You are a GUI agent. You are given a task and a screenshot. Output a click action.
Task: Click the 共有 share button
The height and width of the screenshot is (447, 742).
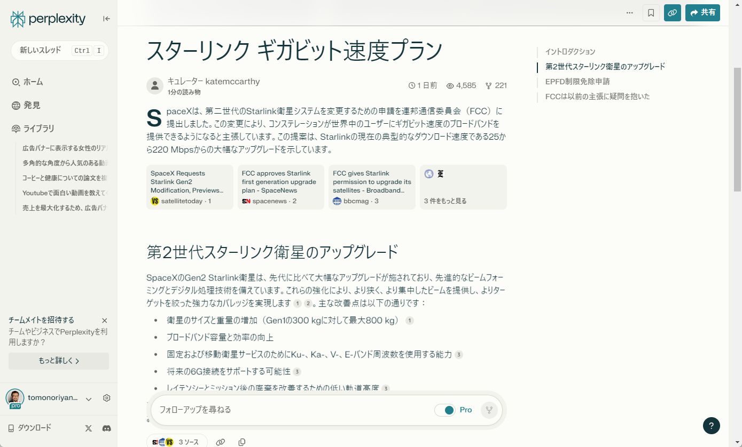702,13
